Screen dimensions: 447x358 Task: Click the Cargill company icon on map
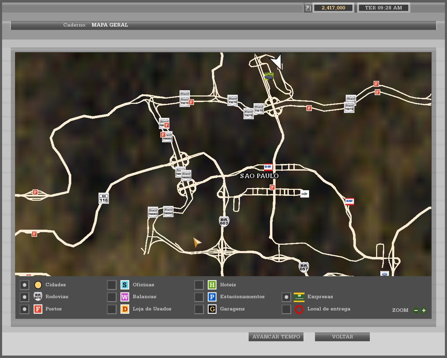[305, 194]
